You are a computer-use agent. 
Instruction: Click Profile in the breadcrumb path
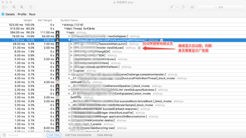point(22,14)
